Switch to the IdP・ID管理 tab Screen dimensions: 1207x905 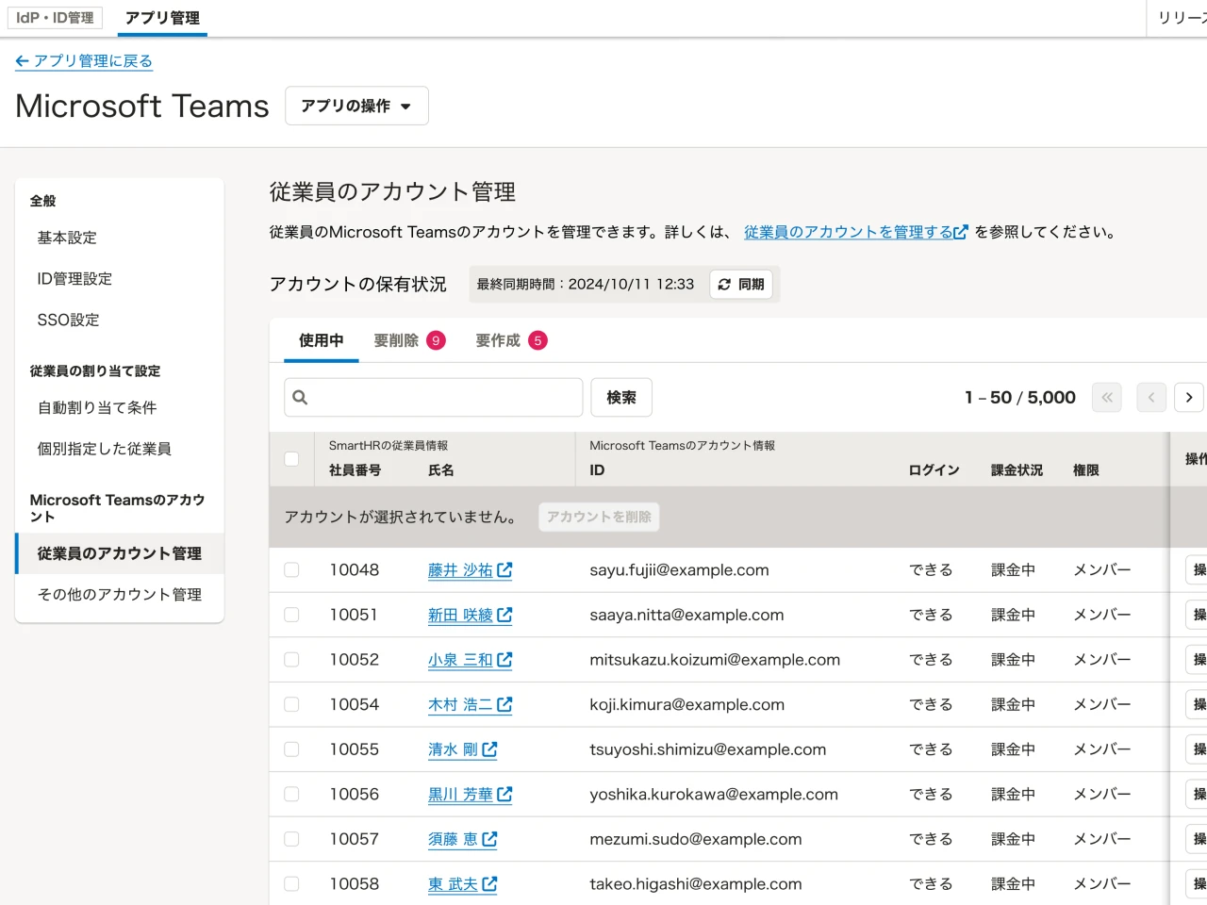click(x=55, y=18)
